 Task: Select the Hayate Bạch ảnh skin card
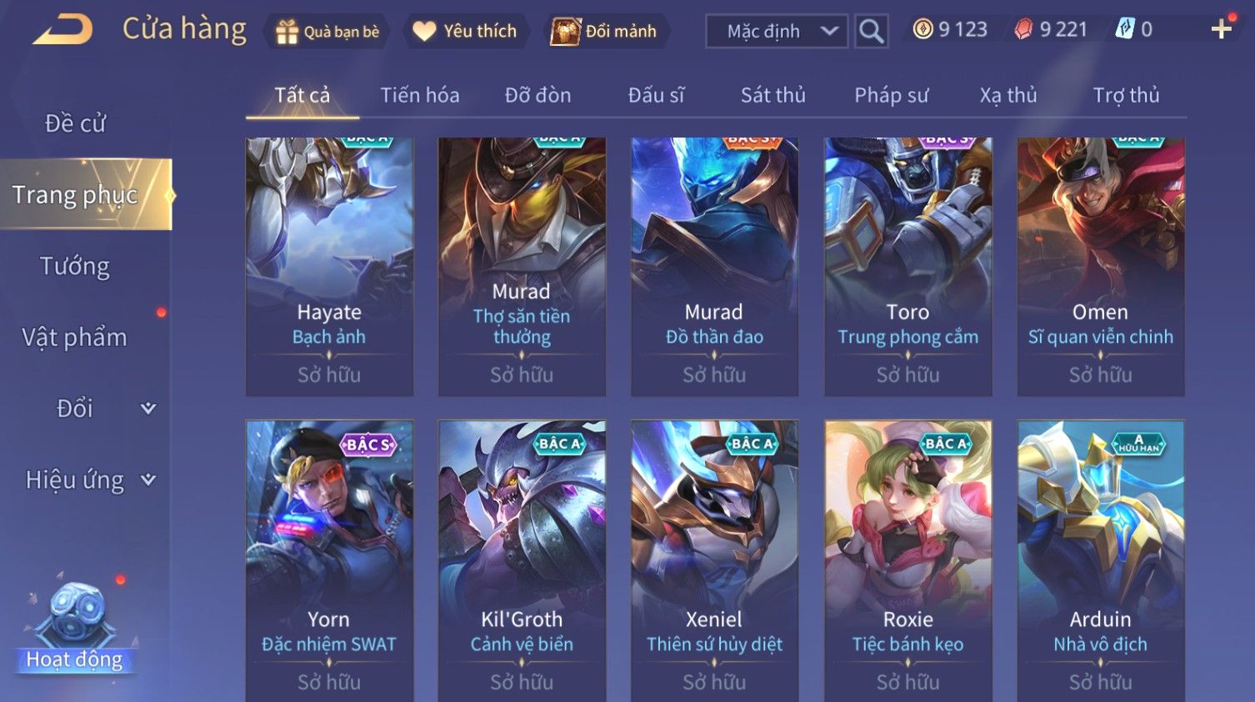pyautogui.click(x=329, y=266)
